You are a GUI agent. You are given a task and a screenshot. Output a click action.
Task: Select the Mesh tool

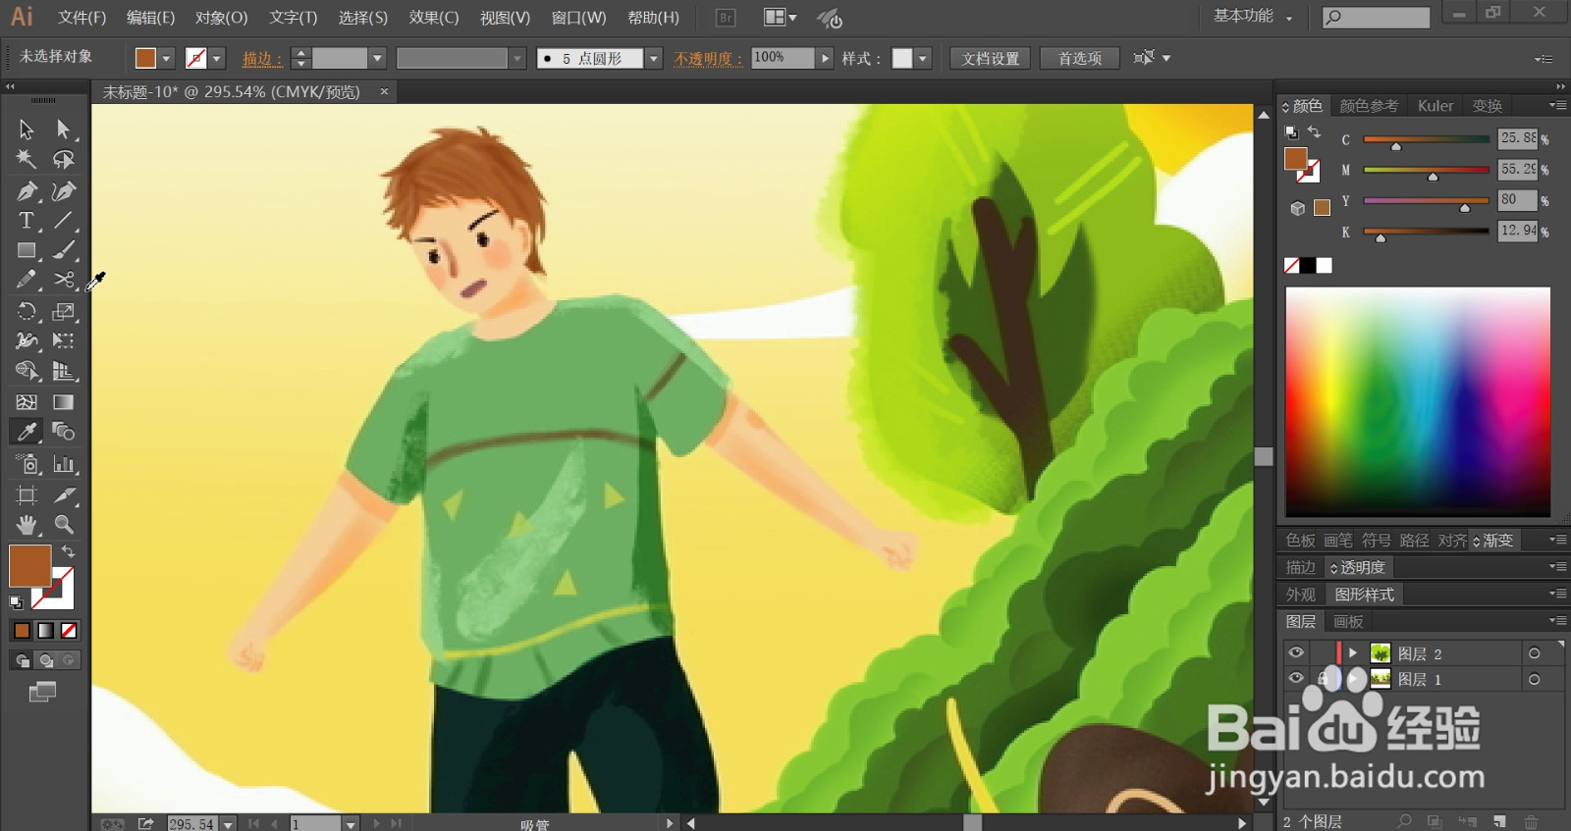point(27,402)
